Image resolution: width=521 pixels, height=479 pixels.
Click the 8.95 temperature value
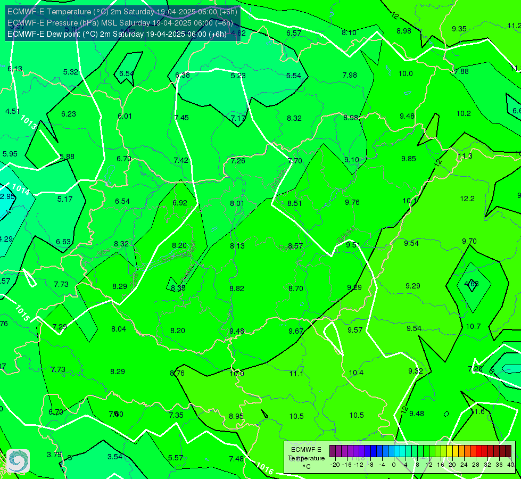[236, 416]
